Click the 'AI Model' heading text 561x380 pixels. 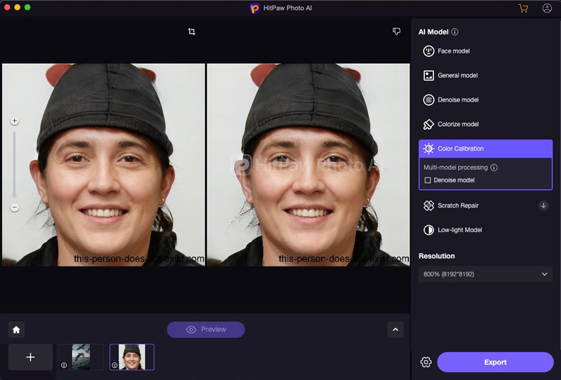(433, 32)
